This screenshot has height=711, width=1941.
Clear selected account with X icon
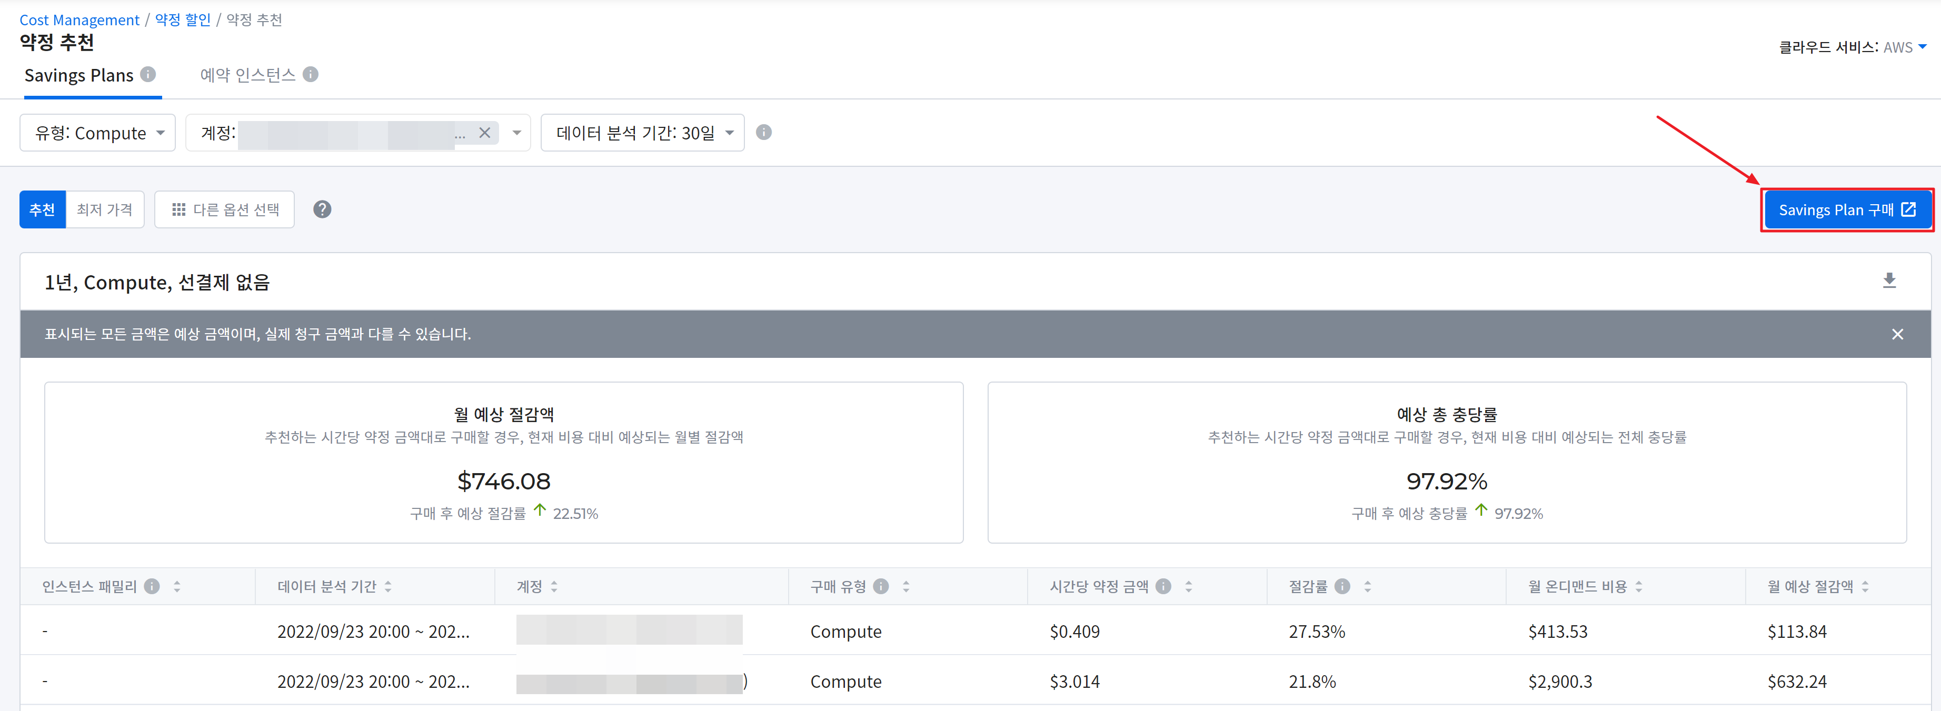click(484, 133)
